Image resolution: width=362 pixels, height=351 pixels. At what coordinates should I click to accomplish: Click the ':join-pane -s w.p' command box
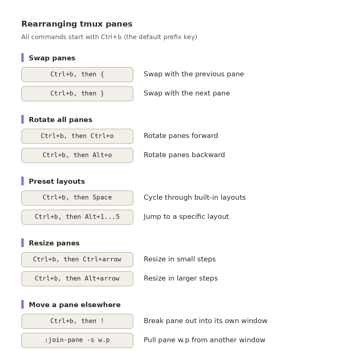77,340
